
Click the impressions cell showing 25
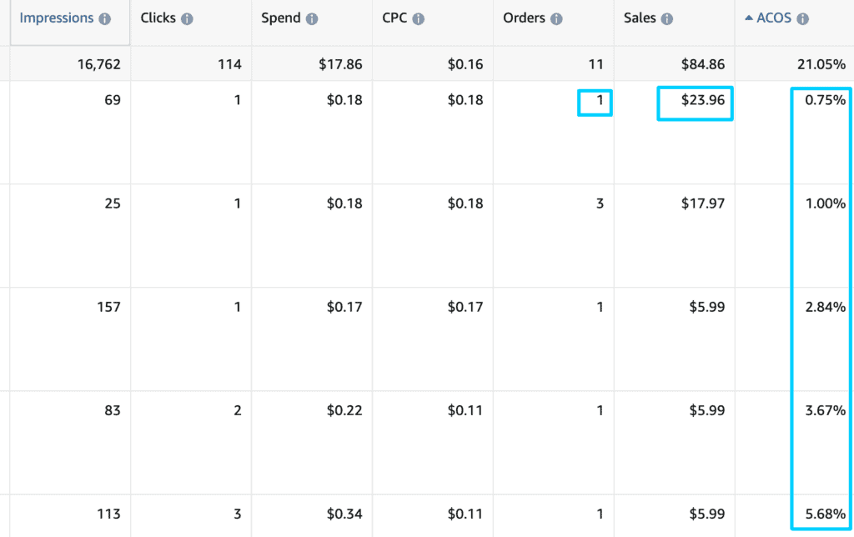(113, 203)
